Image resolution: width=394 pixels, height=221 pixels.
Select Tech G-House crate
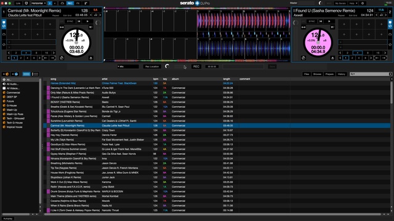(x=15, y=123)
